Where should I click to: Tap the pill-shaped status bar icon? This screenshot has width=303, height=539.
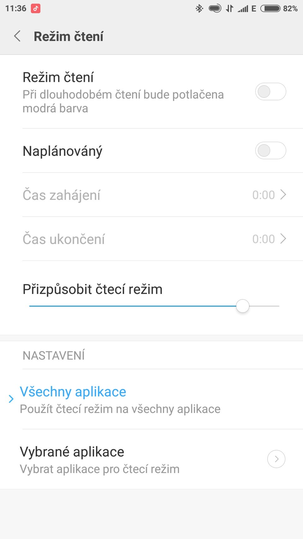click(x=215, y=9)
